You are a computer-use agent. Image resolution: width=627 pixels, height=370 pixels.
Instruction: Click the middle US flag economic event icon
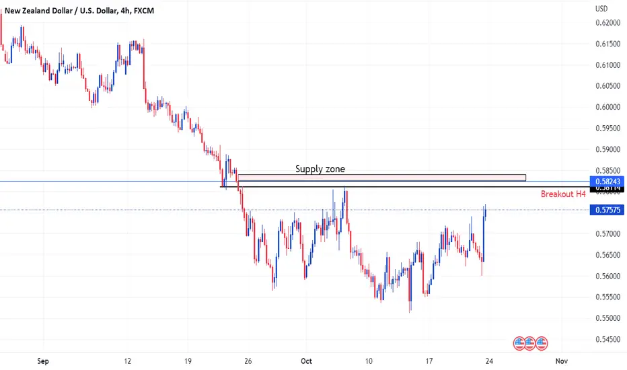530,343
